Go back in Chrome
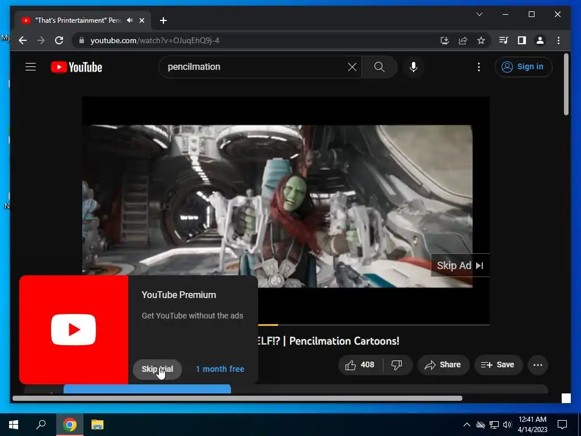 pyautogui.click(x=23, y=40)
